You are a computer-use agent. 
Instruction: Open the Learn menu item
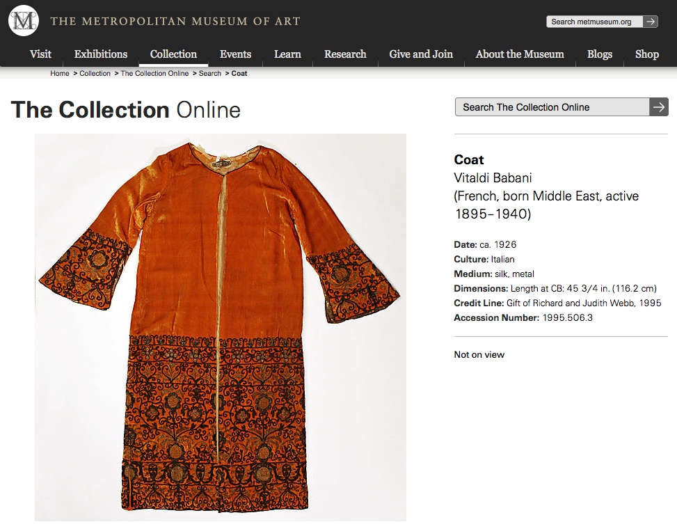(287, 54)
